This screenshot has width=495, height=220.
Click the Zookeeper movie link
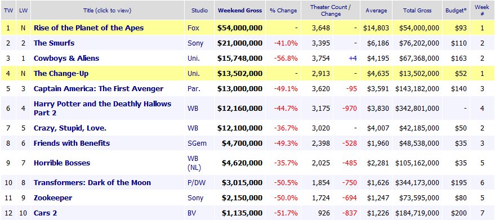pos(53,198)
